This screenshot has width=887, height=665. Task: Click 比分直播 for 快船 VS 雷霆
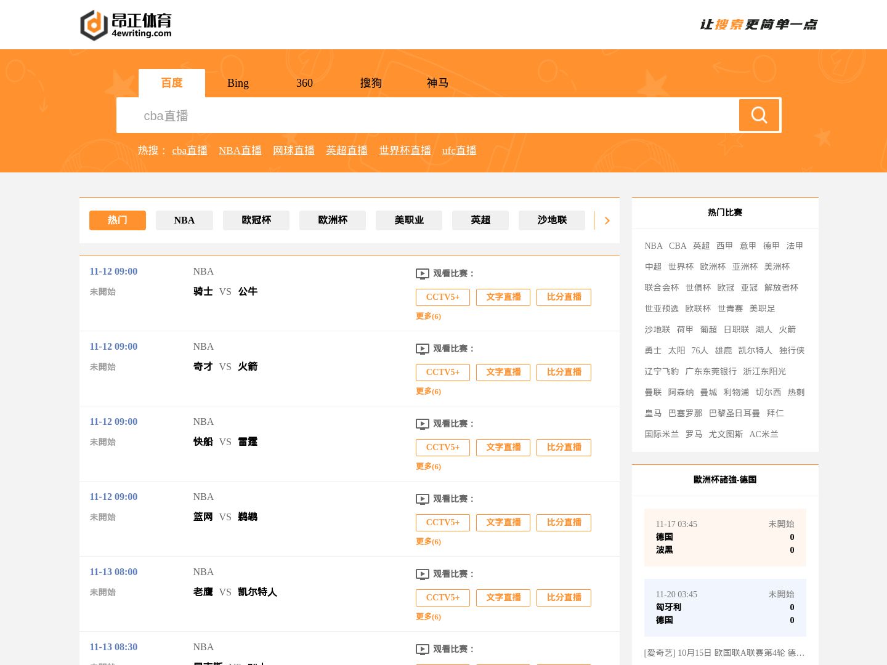[x=564, y=448]
